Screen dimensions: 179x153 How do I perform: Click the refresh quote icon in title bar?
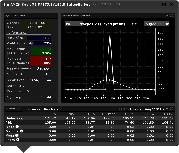(x=118, y=4)
